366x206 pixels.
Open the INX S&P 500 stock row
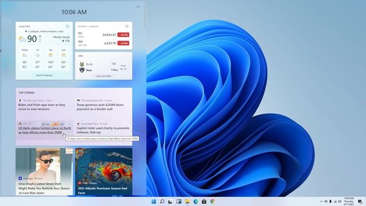tap(104, 43)
